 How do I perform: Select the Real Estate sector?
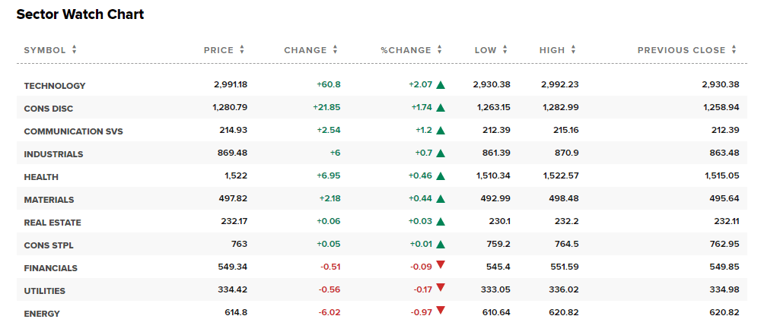pyautogui.click(x=53, y=223)
